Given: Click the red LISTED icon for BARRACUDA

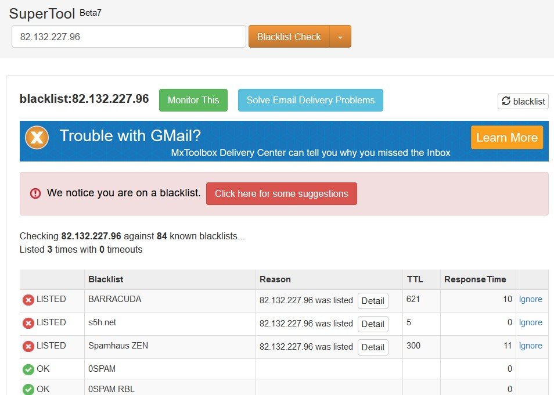Looking at the screenshot, I should coord(28,300).
